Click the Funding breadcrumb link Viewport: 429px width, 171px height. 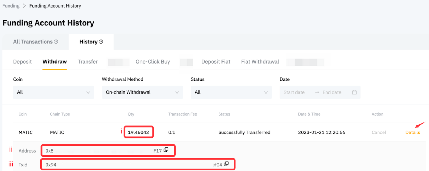pos(11,6)
